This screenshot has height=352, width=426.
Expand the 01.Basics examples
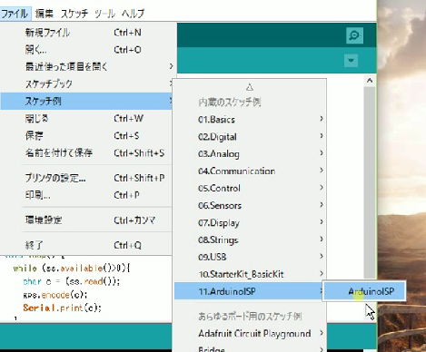point(250,119)
